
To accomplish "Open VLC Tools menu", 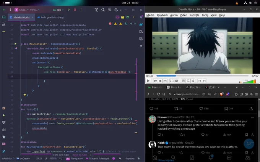I will [205, 15].
